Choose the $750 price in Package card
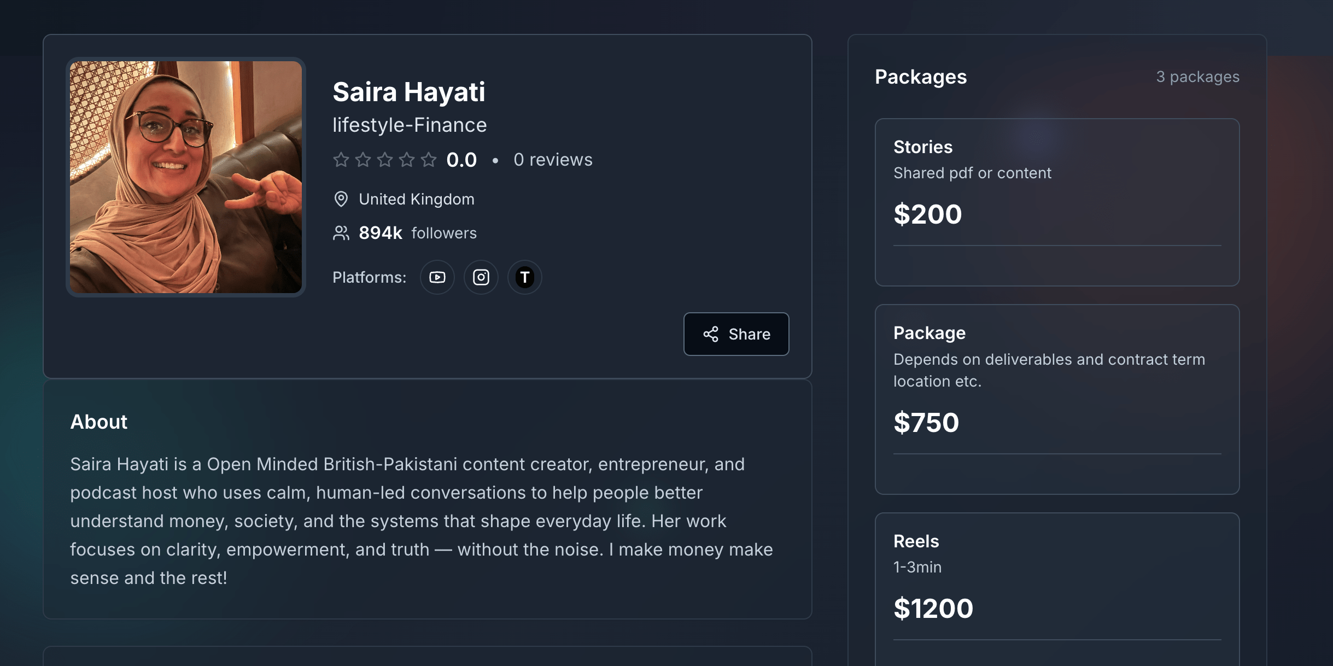1333x666 pixels. pyautogui.click(x=926, y=423)
